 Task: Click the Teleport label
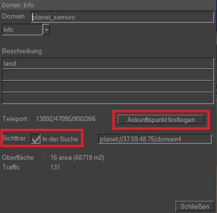[x=14, y=119]
